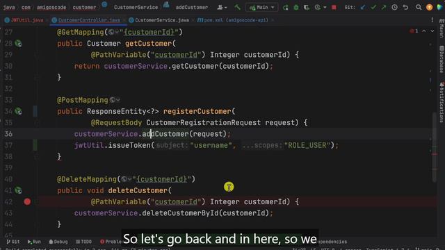Start debugging with the green bug icon
Viewport: 445px width, 250px height.
pyautogui.click(x=296, y=8)
